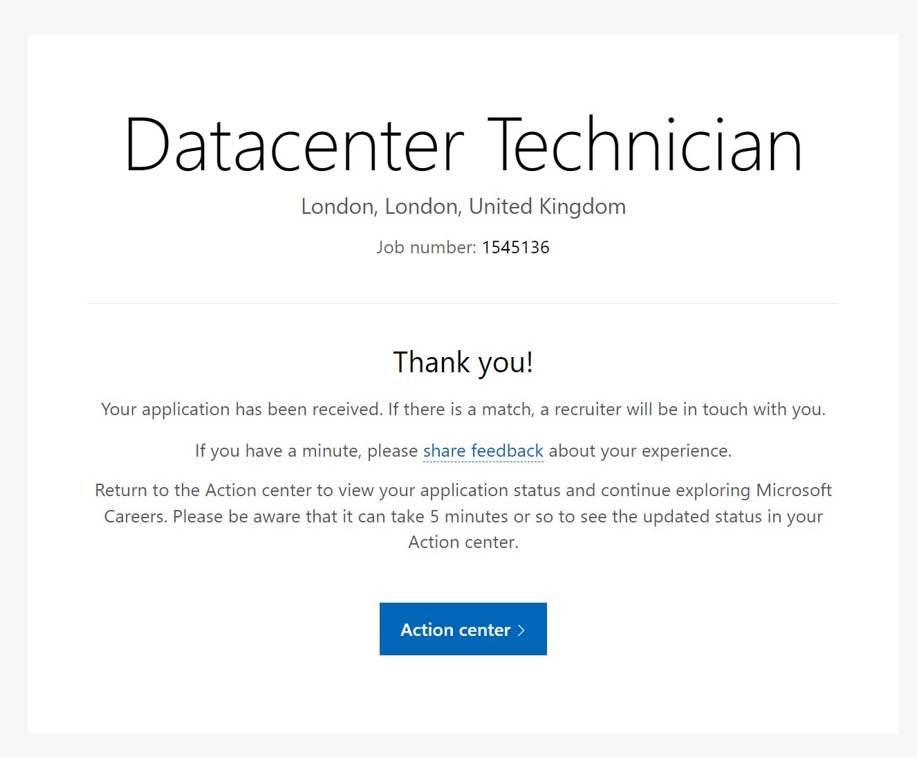The width and height of the screenshot is (917, 757).
Task: Click the horizontal divider under job number
Action: [463, 303]
